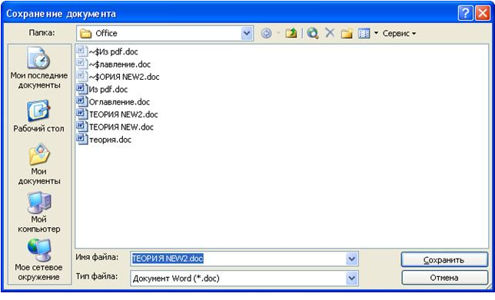The height and width of the screenshot is (300, 495).
Task: Click the Имя файла text field
Action: pyautogui.click(x=238, y=259)
